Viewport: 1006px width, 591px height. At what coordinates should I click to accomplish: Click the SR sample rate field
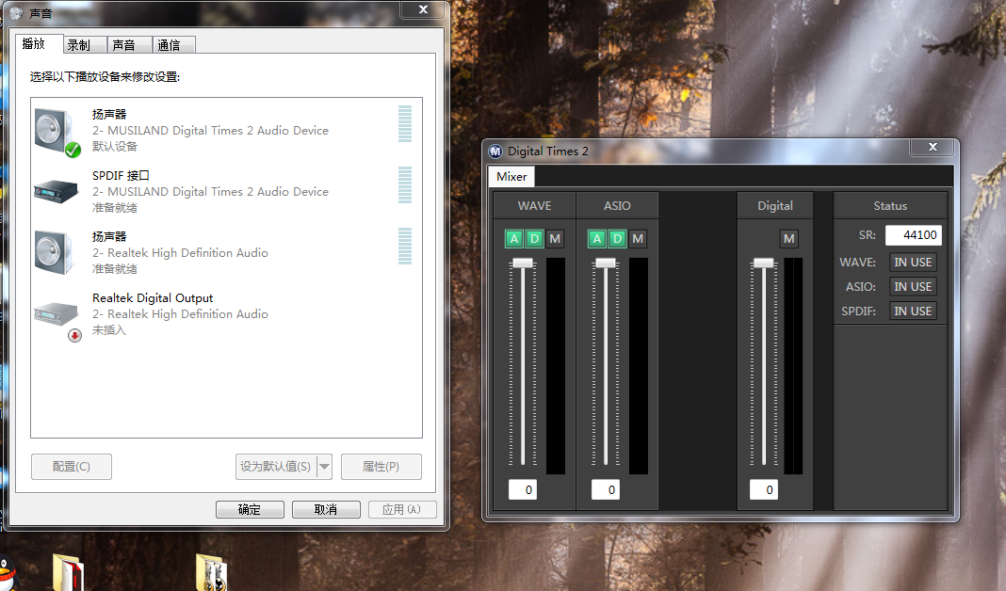(913, 235)
